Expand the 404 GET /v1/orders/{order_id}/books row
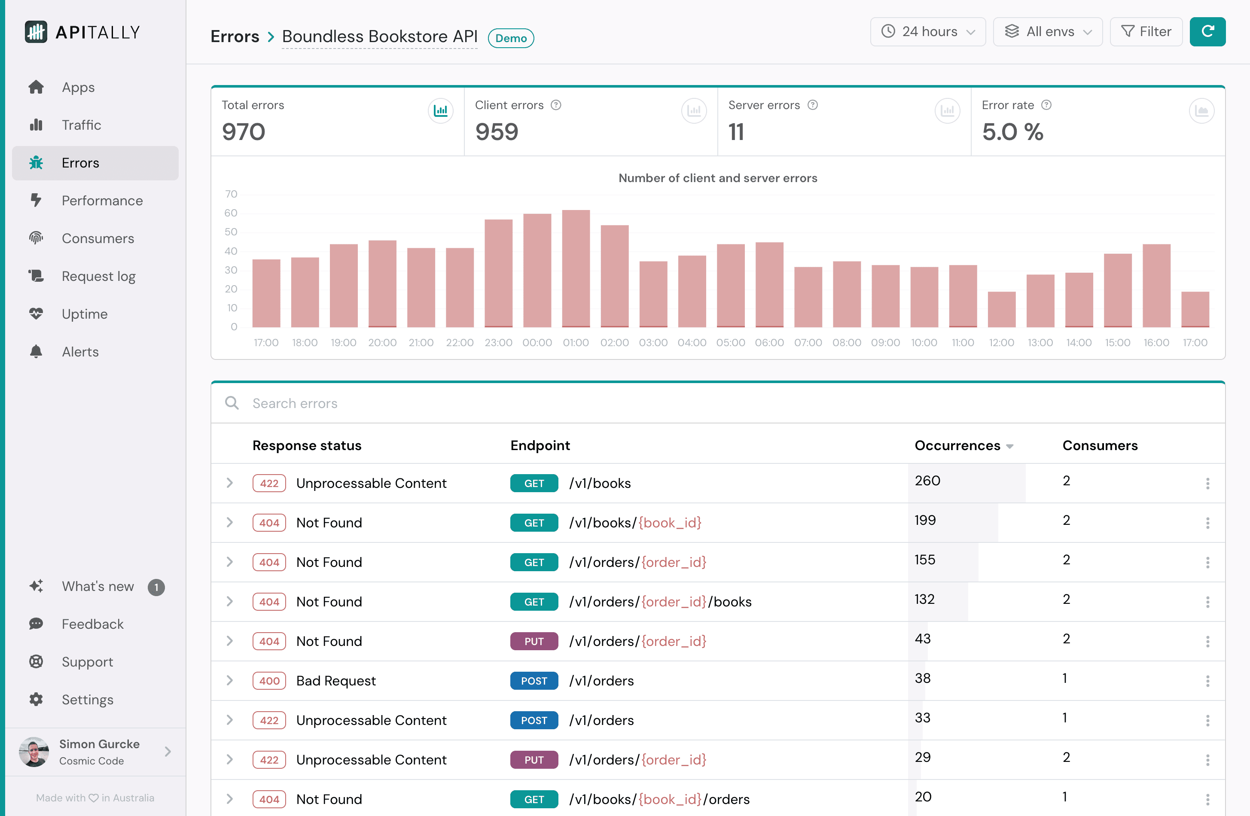 (229, 601)
